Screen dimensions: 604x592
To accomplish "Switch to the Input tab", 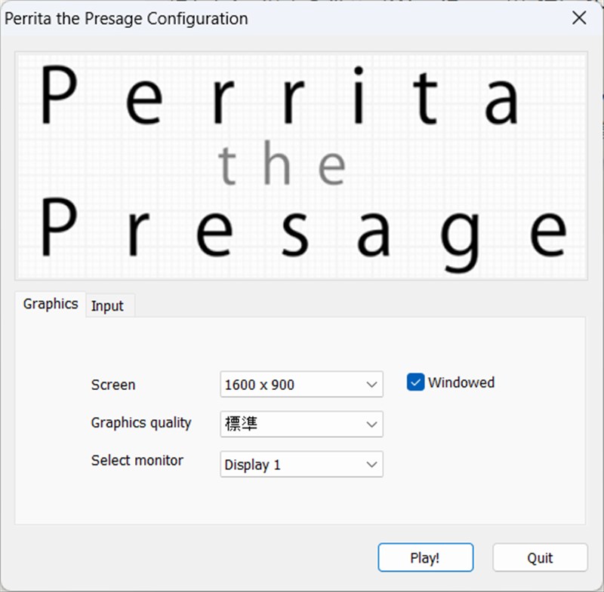I will [107, 305].
